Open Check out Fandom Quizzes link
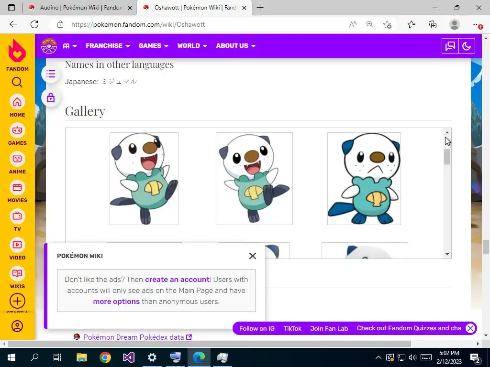Screen dimensions: 490x367 point(409,328)
